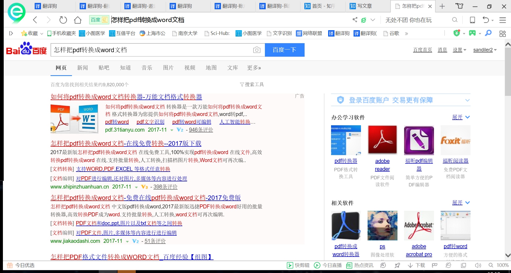The image size is (511, 273).
Task: Open the 南京大学 bookmark
Action: click(185, 33)
